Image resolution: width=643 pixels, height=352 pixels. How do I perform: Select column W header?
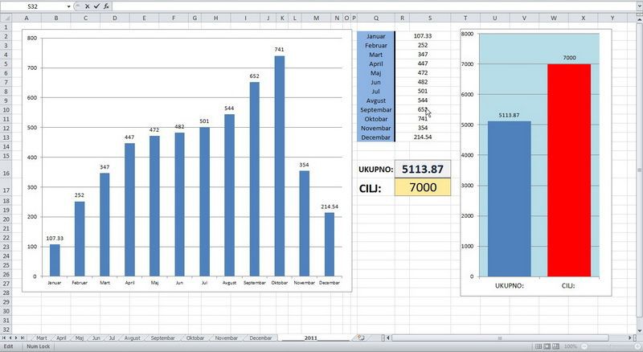[554, 18]
